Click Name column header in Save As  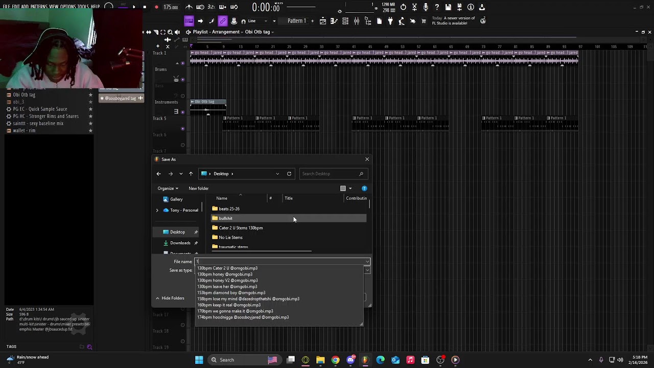coord(222,198)
